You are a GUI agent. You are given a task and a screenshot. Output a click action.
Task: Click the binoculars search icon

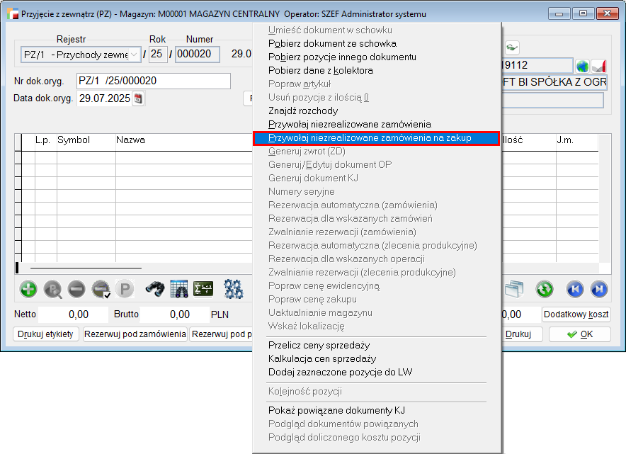point(155,289)
